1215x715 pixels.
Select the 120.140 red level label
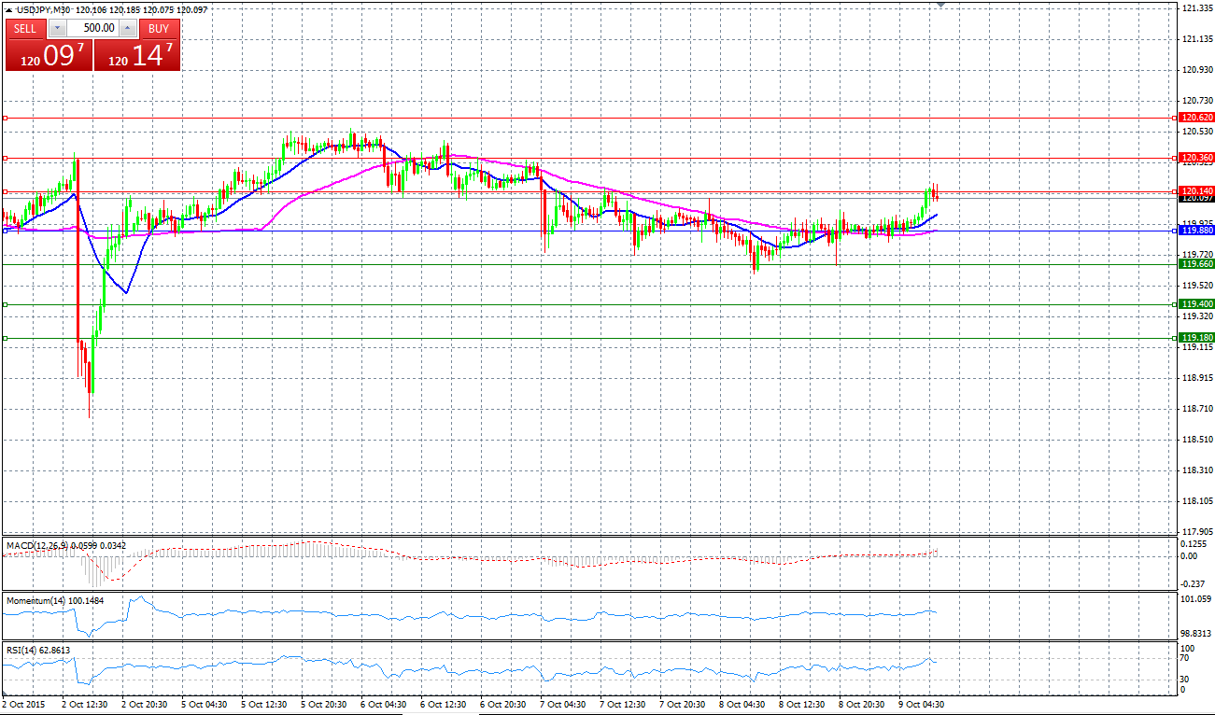(x=1196, y=190)
